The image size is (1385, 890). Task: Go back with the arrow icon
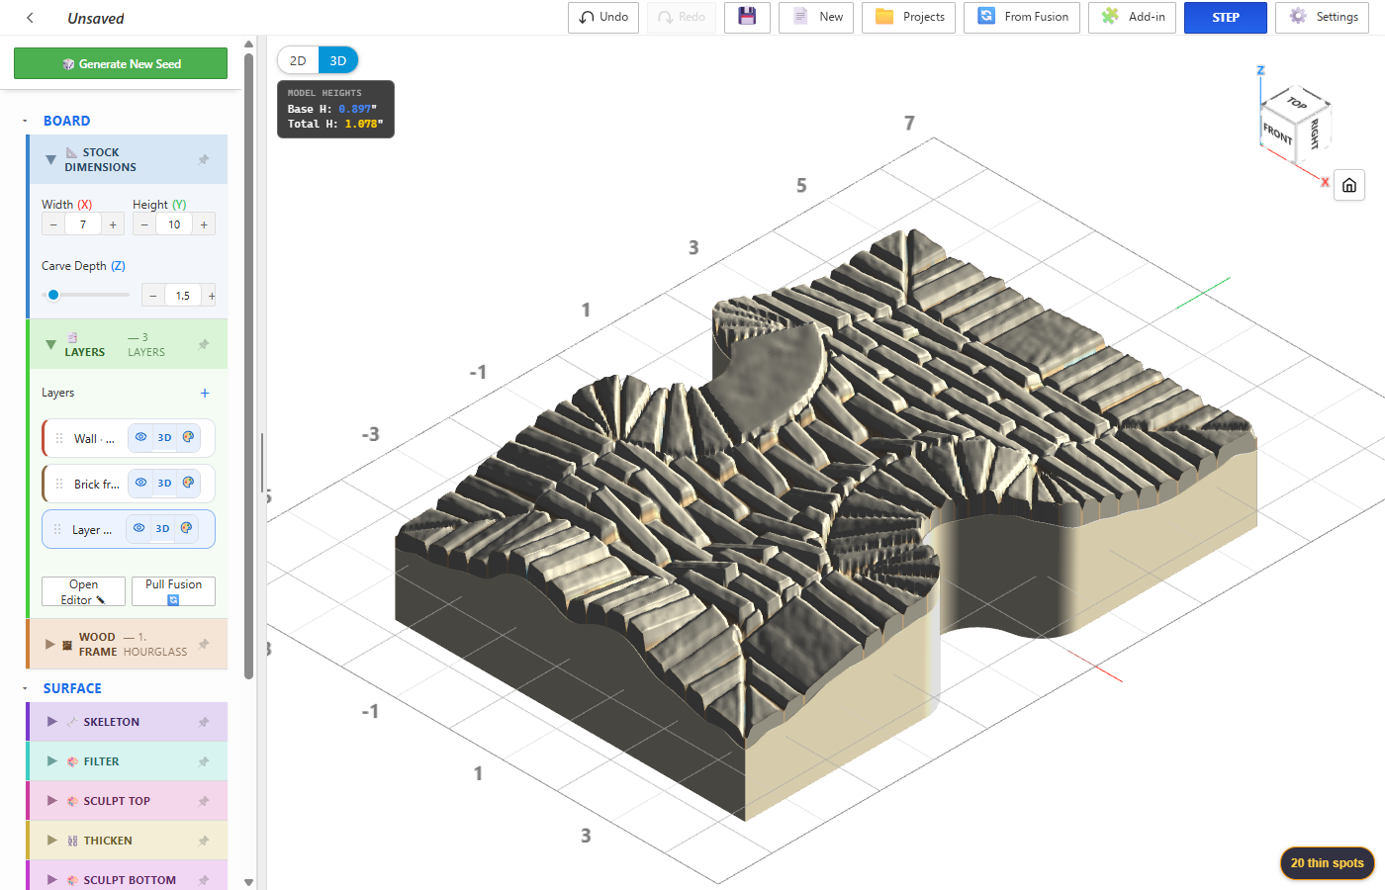[30, 18]
